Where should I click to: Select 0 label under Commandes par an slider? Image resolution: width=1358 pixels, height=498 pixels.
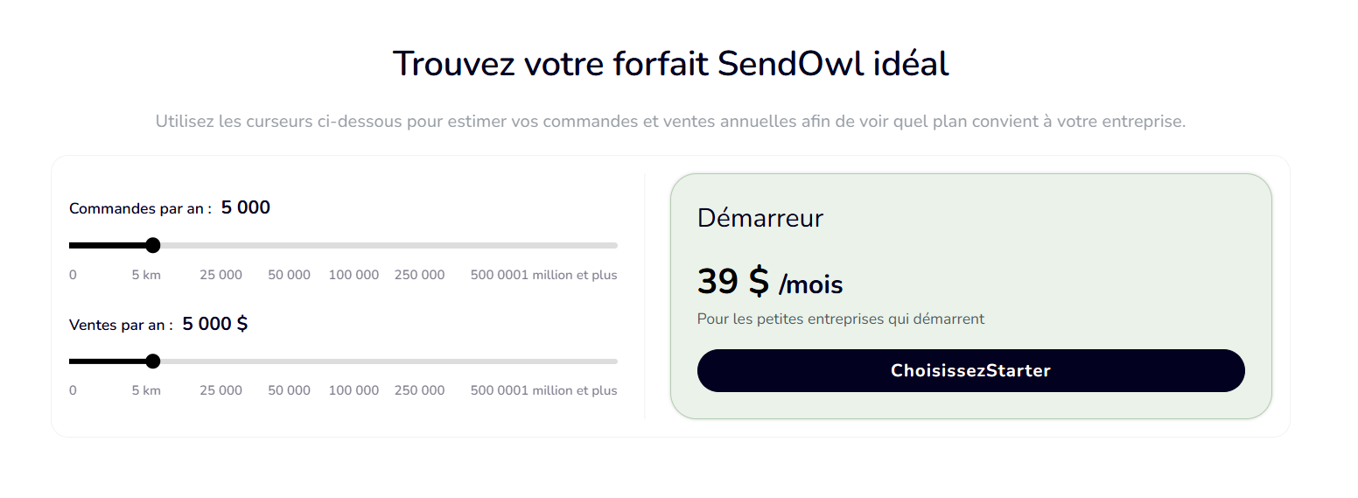coord(73,275)
